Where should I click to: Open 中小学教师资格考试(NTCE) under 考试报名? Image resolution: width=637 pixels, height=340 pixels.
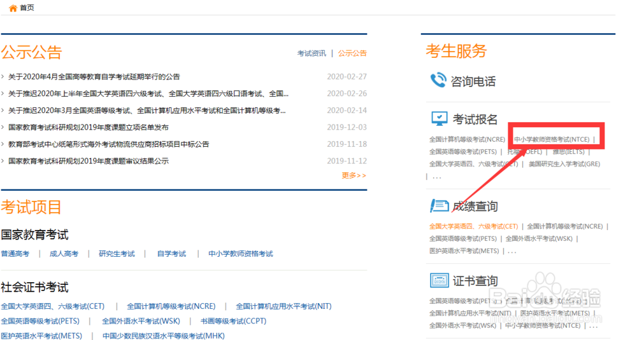pos(552,139)
